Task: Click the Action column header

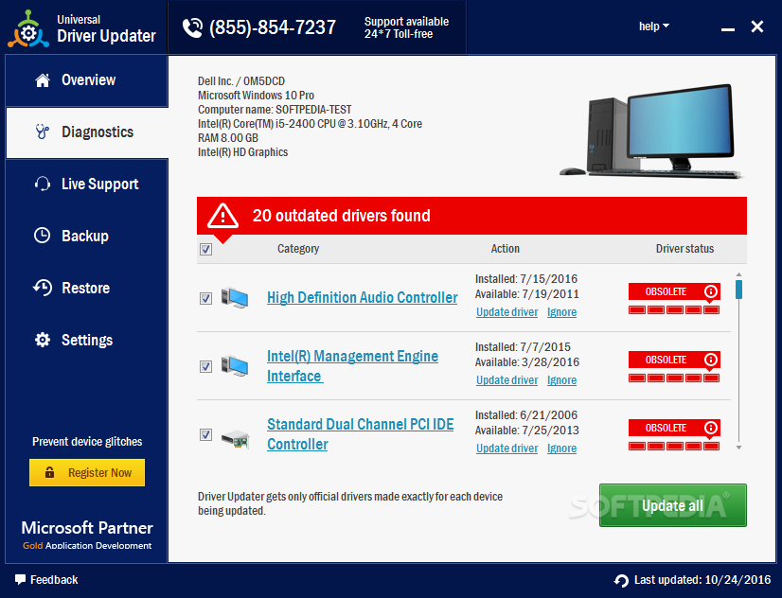Action: 506,249
